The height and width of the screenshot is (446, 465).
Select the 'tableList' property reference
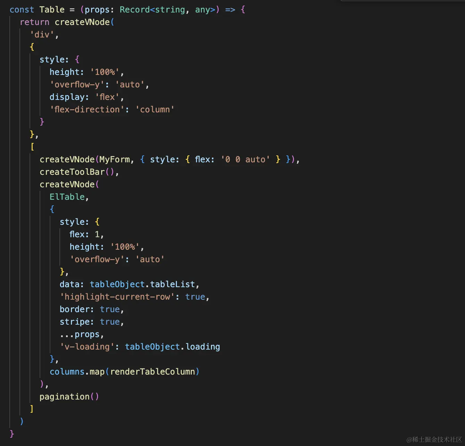(x=172, y=284)
